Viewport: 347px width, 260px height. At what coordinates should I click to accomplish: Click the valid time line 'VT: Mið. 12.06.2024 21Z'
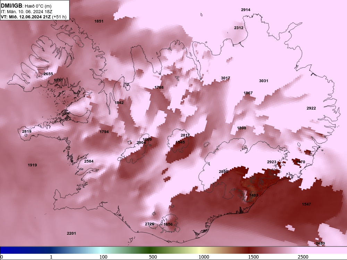click(x=26, y=17)
